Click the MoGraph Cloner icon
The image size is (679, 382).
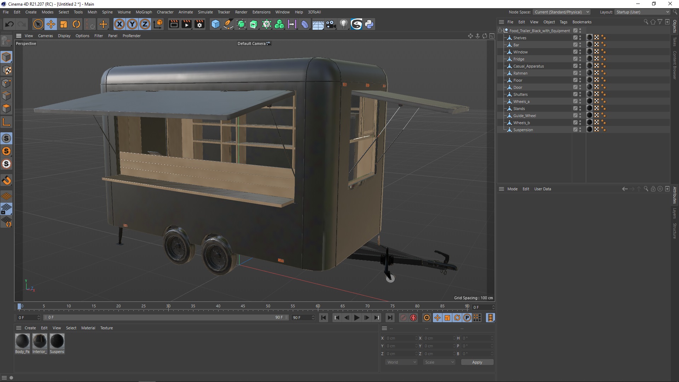279,24
